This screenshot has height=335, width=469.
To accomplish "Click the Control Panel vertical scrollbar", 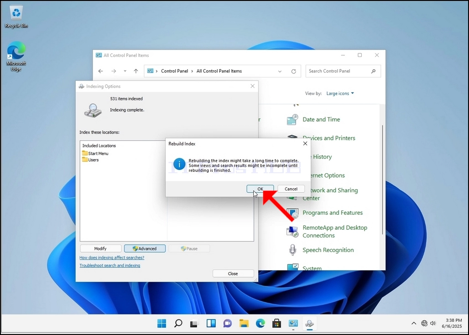I will coord(383,179).
